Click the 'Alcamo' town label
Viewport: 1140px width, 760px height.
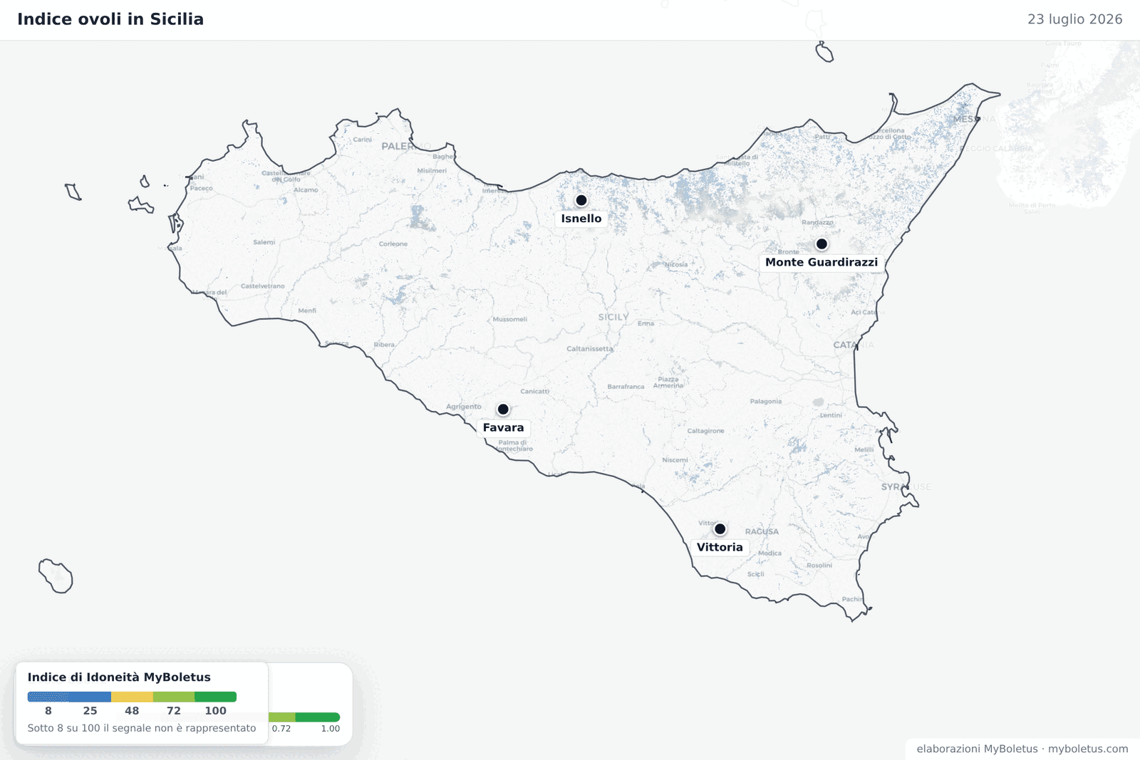coord(306,189)
